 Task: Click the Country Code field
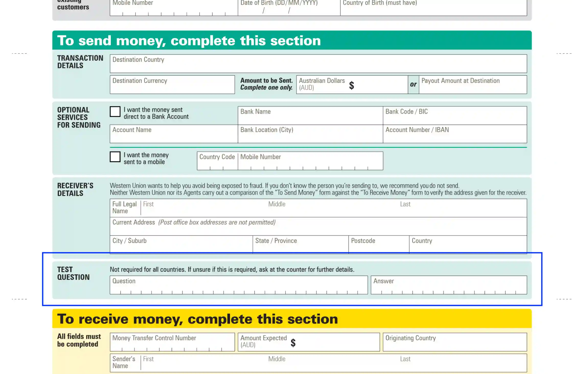point(218,161)
